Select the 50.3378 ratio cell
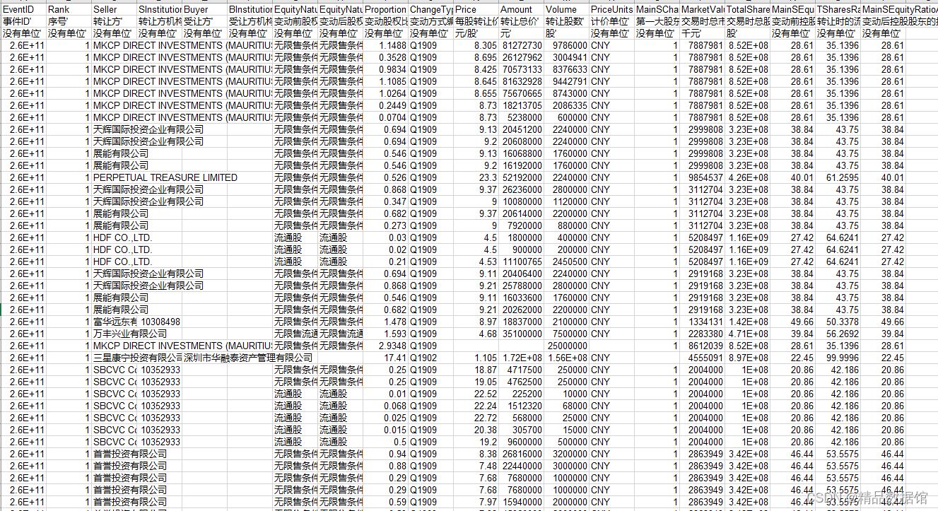Viewport: 938px width, 511px height. (838, 322)
